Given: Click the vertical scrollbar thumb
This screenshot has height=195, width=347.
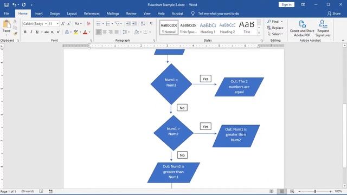Looking at the screenshot, I should [345, 135].
